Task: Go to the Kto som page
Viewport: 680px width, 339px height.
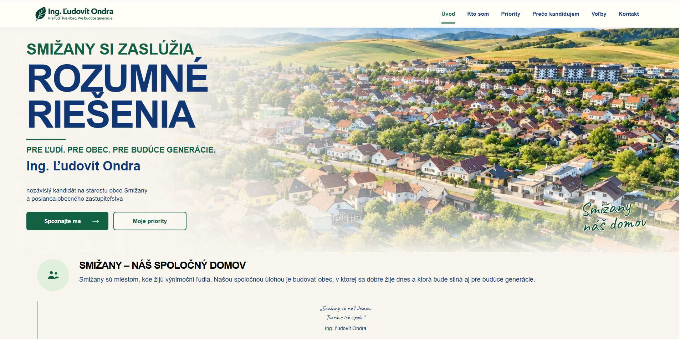Action: click(x=478, y=14)
